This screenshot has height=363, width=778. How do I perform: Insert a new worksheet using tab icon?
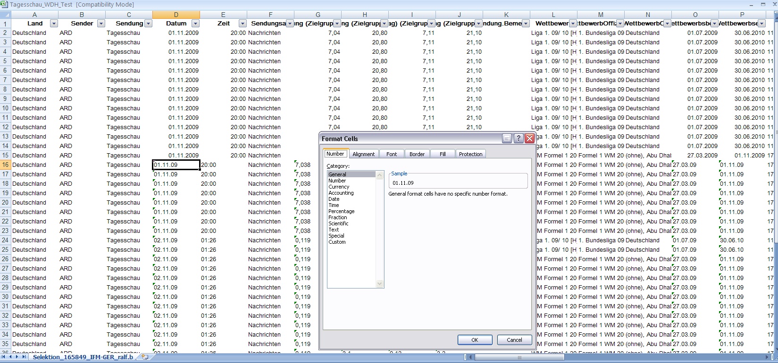[145, 357]
